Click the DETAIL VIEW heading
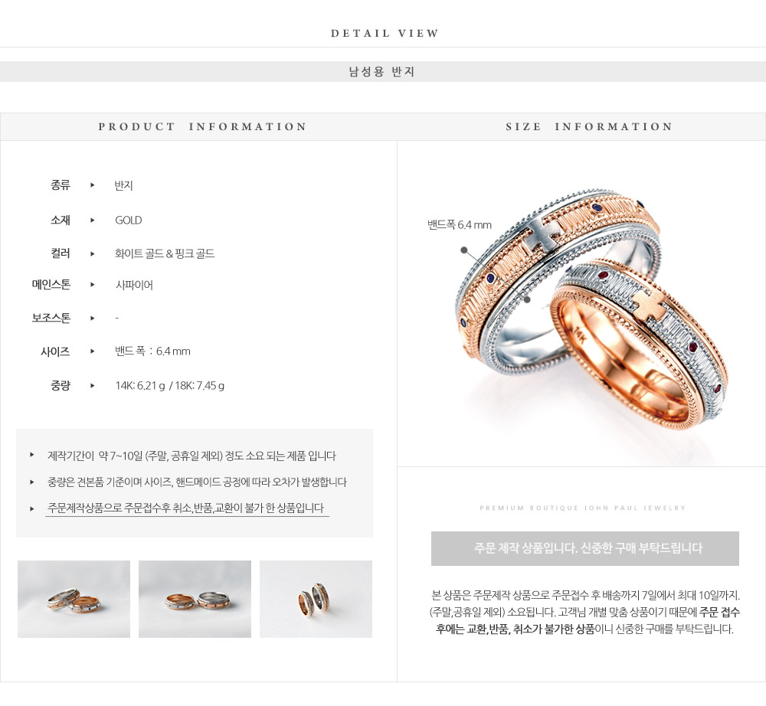 [x=385, y=33]
